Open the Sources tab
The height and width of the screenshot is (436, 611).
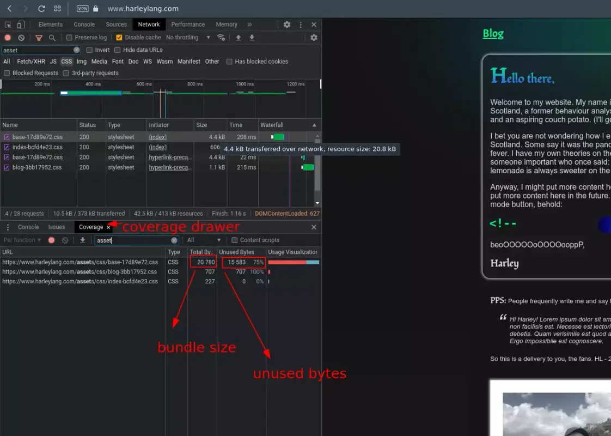click(116, 25)
